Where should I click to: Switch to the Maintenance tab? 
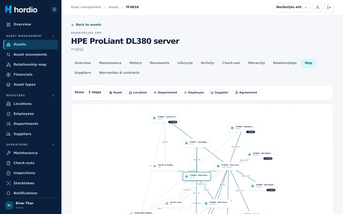[x=110, y=63]
